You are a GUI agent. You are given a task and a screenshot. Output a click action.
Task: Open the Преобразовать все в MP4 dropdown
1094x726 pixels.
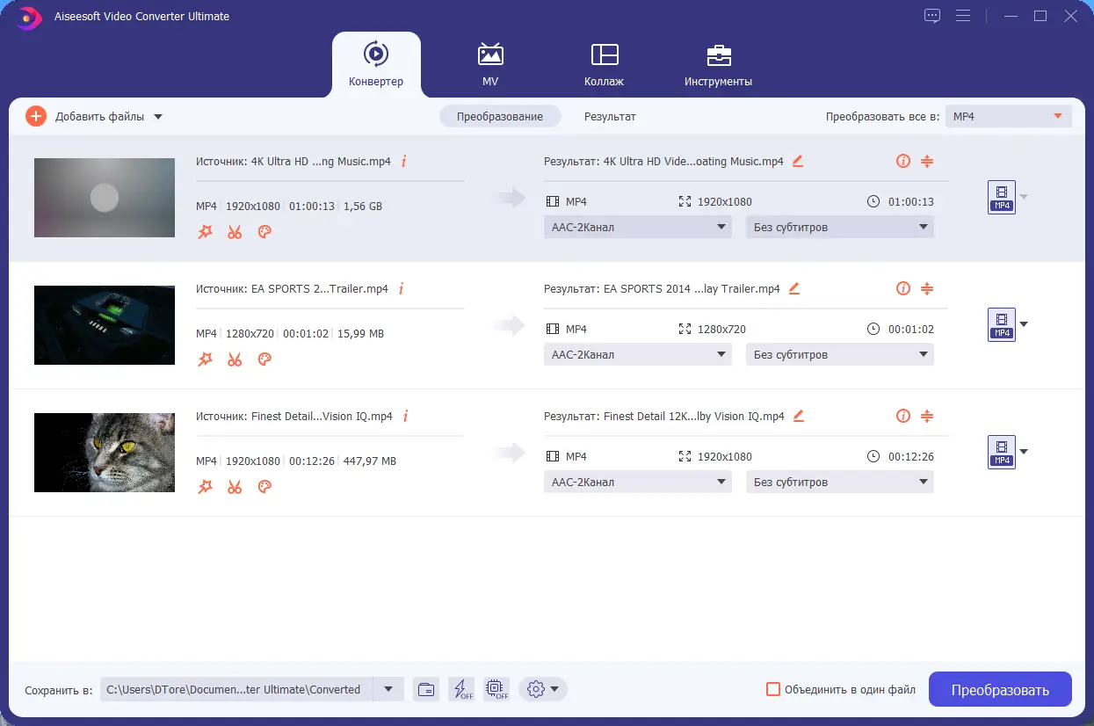click(x=1009, y=116)
